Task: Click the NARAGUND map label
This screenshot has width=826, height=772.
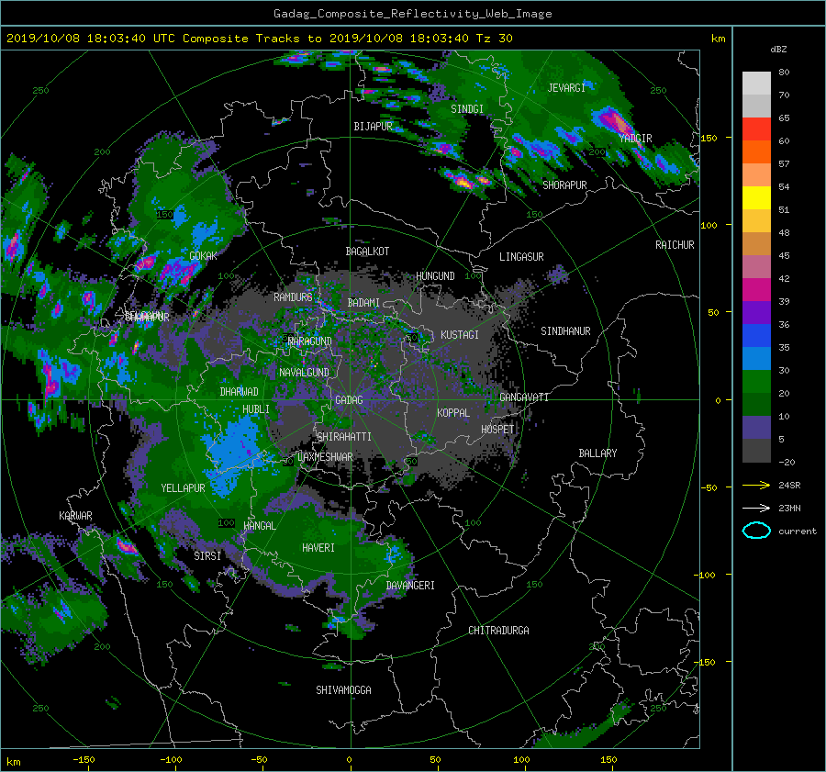Action: [309, 341]
